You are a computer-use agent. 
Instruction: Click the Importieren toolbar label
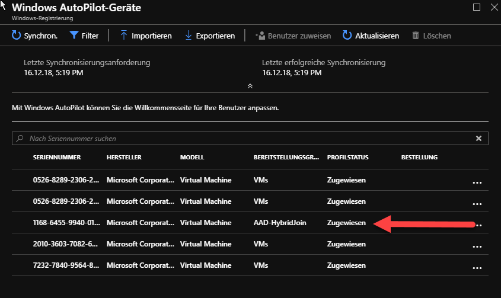point(151,36)
